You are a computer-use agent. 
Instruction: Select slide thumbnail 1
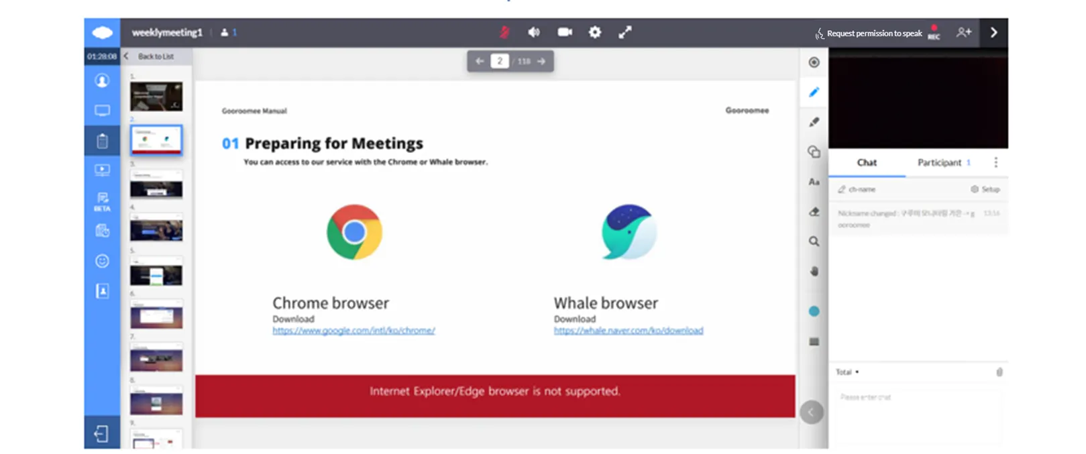point(156,97)
